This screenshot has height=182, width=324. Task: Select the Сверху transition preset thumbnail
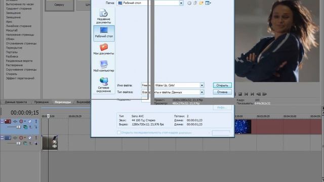[x=59, y=5]
